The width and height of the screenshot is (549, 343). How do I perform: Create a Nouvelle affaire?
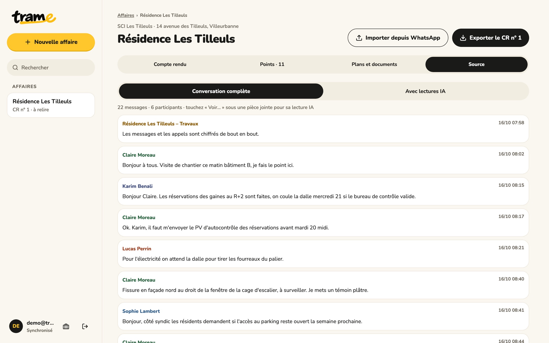(x=51, y=42)
